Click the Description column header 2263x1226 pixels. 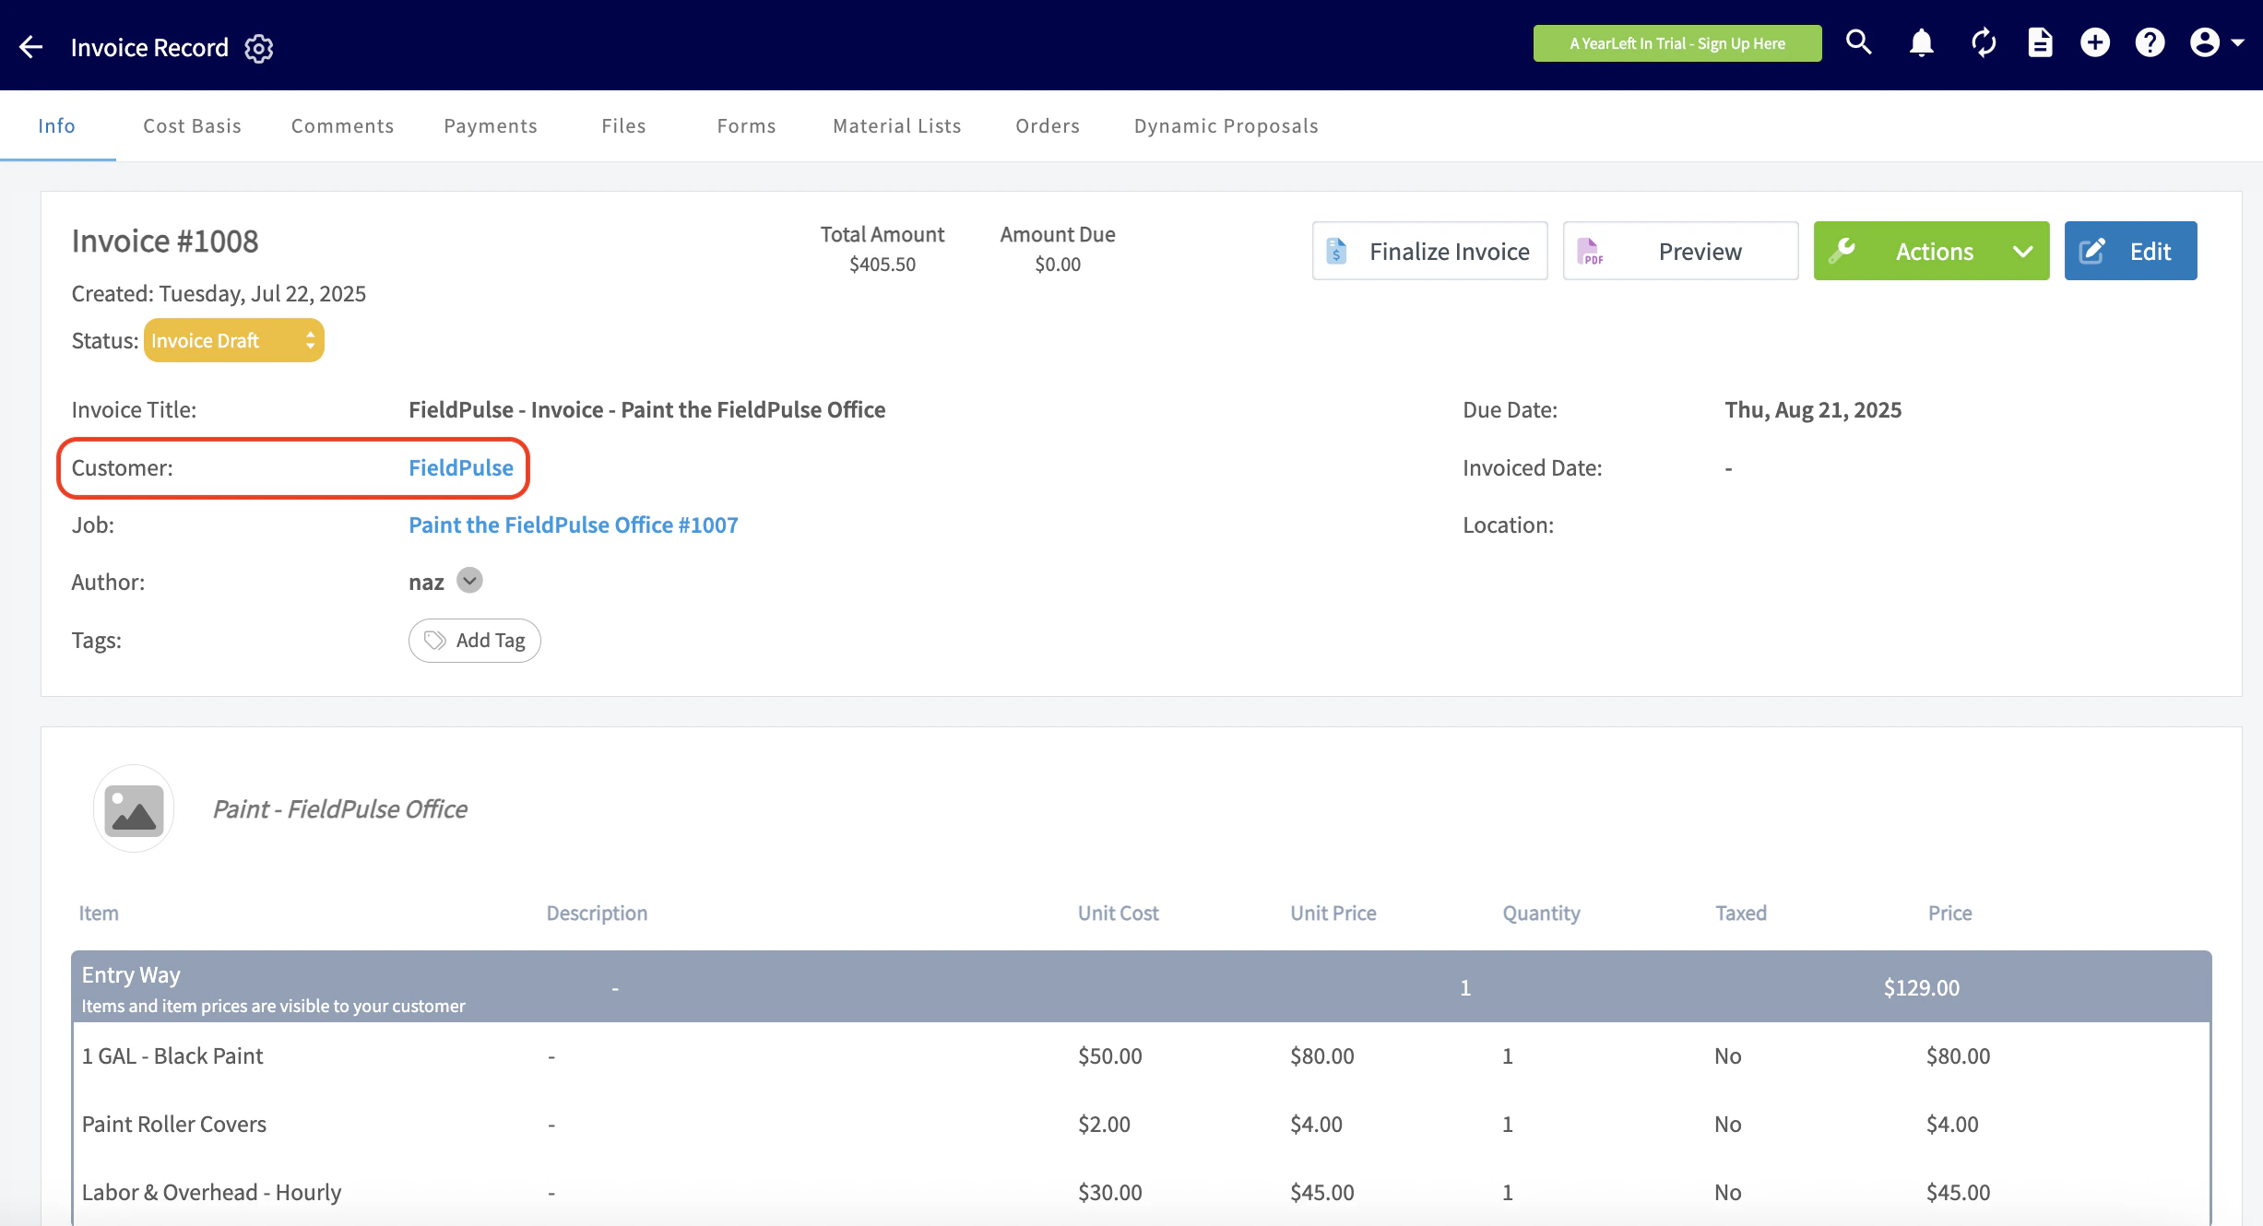click(597, 913)
